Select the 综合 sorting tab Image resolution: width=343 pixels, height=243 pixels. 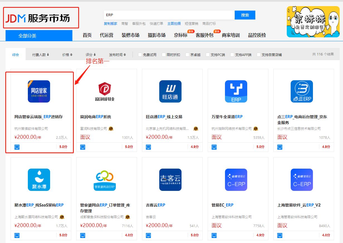pyautogui.click(x=16, y=55)
